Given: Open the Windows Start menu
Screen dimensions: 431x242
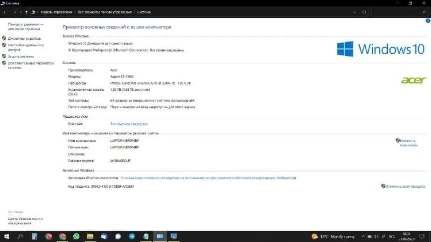Looking at the screenshot, I should [6, 237].
